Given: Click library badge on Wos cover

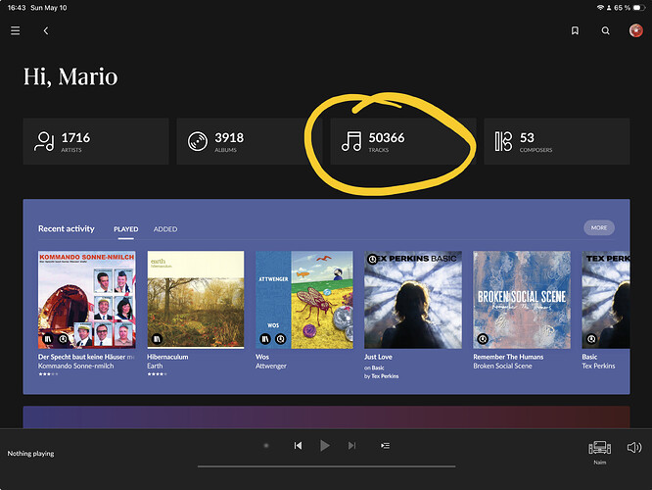Looking at the screenshot, I should pyautogui.click(x=265, y=339).
